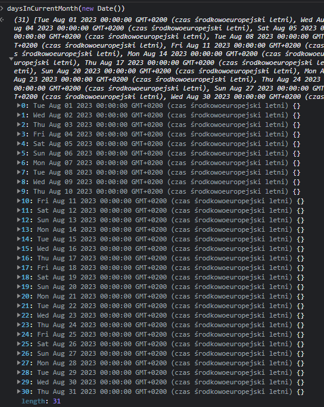Expand array entry 22: Wed Aug 23

pos(18,315)
